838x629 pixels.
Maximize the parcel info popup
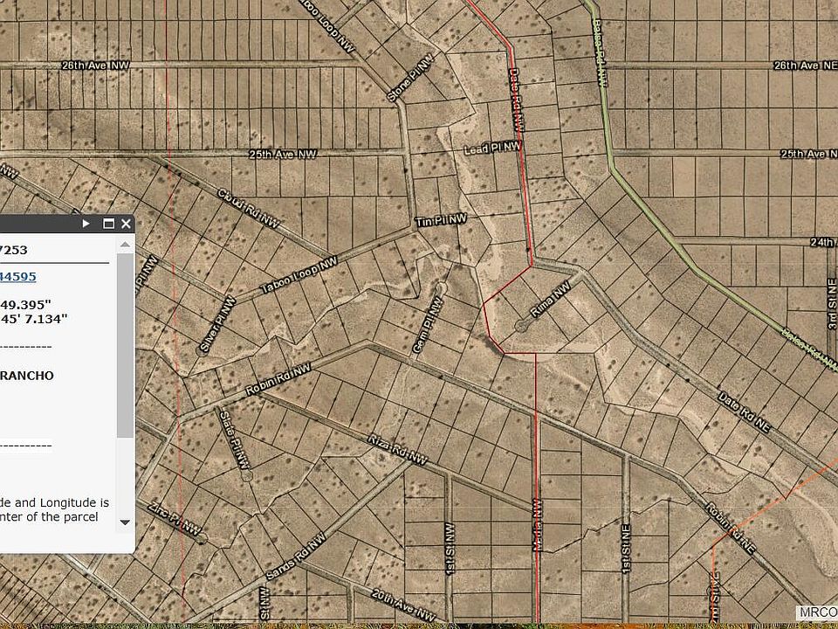tap(108, 224)
